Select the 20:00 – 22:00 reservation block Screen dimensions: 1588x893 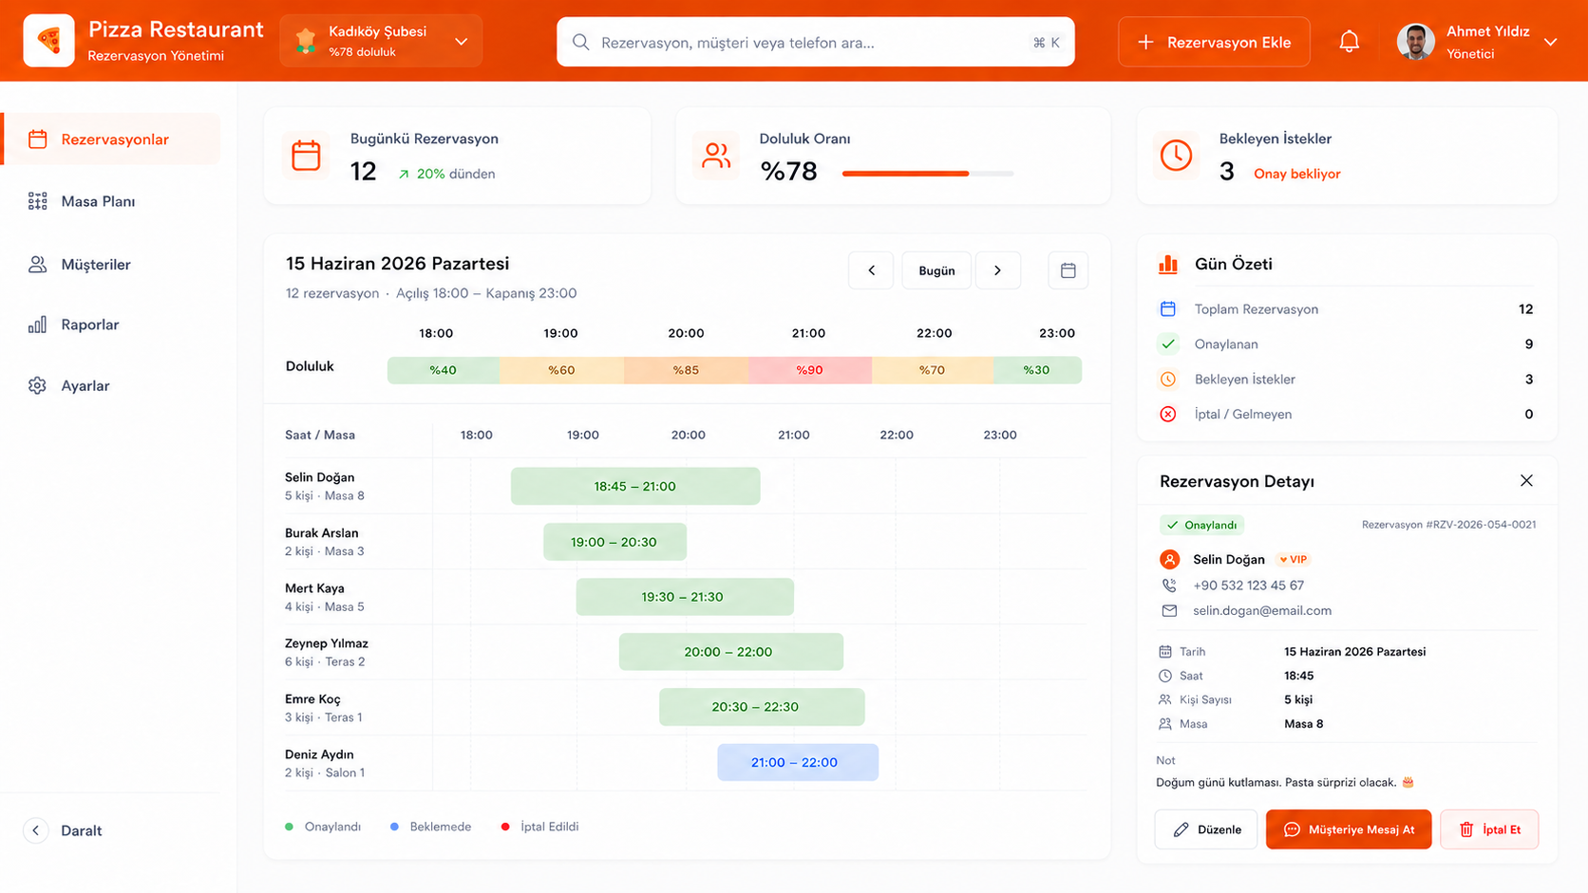click(x=730, y=652)
